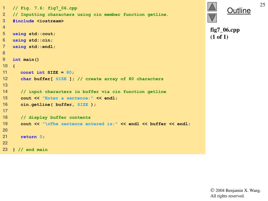Screen dimensions: 268x201
Task: Select the fig7_06.cpp title text
Action: tap(225, 30)
